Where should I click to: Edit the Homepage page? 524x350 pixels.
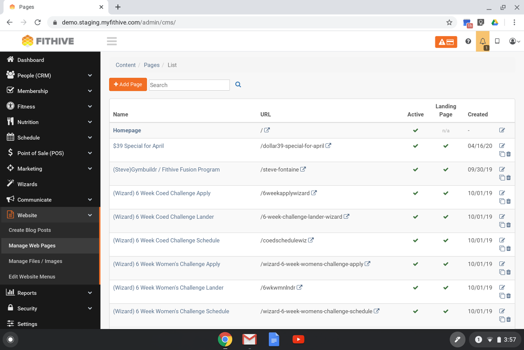tap(502, 130)
